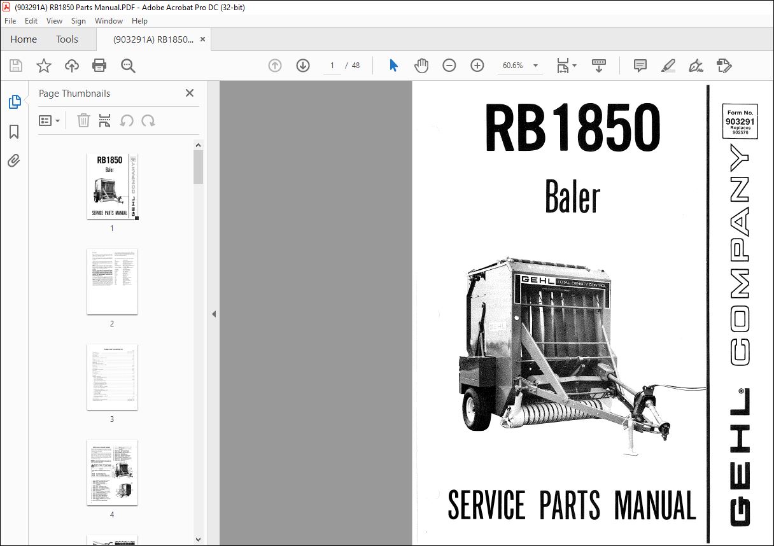
Task: Click the stamp and edit tool icon
Action: [724, 66]
